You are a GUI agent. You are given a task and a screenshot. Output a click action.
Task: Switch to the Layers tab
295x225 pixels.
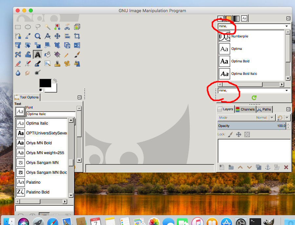226,109
